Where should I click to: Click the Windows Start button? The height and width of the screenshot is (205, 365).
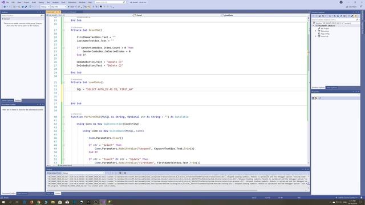click(3, 202)
